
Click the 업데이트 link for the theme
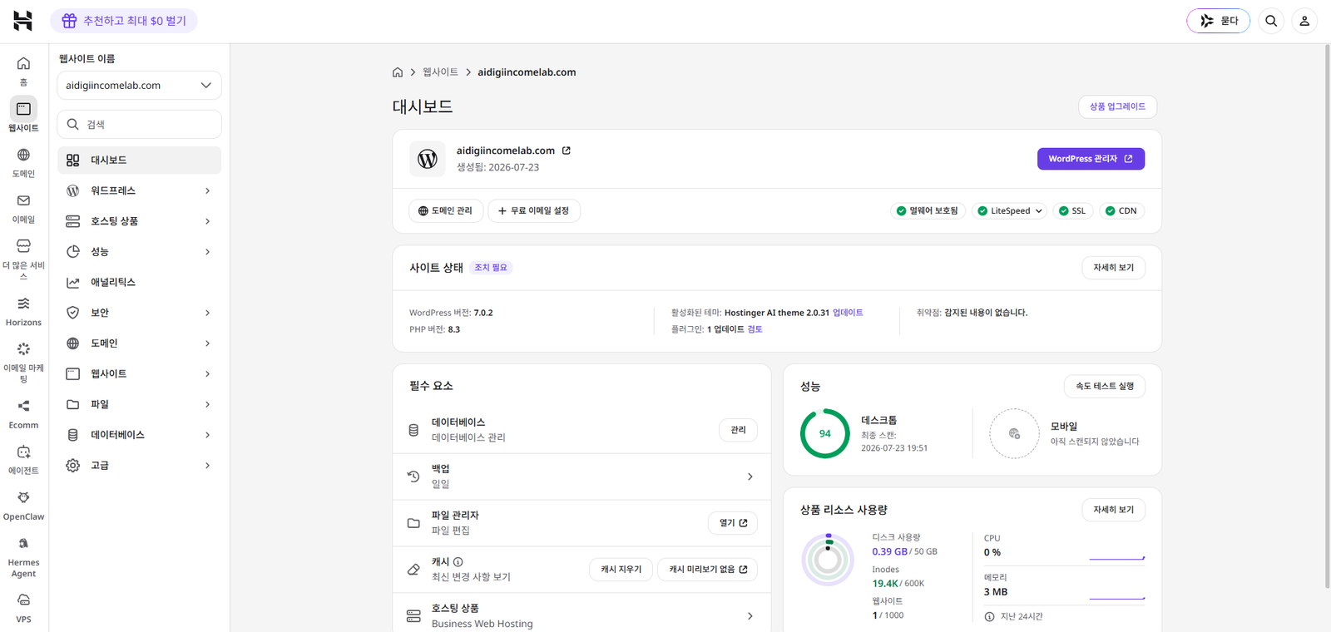click(x=848, y=313)
